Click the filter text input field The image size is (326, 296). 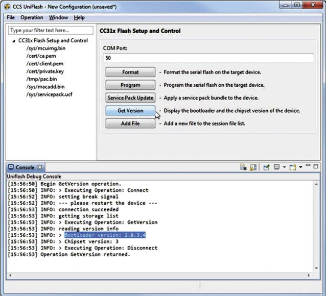(x=51, y=30)
